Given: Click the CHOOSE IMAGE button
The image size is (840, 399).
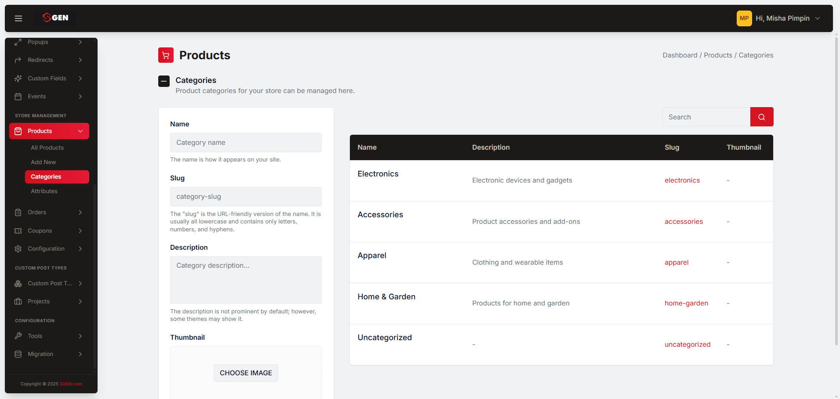Looking at the screenshot, I should (x=246, y=373).
